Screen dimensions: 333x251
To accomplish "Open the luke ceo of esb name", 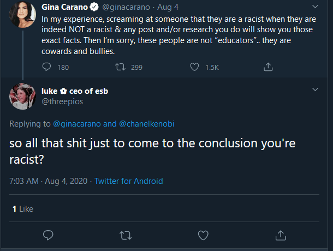I will pyautogui.click(x=75, y=91).
